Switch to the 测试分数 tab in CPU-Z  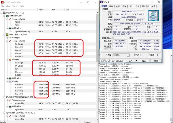click(145, 6)
